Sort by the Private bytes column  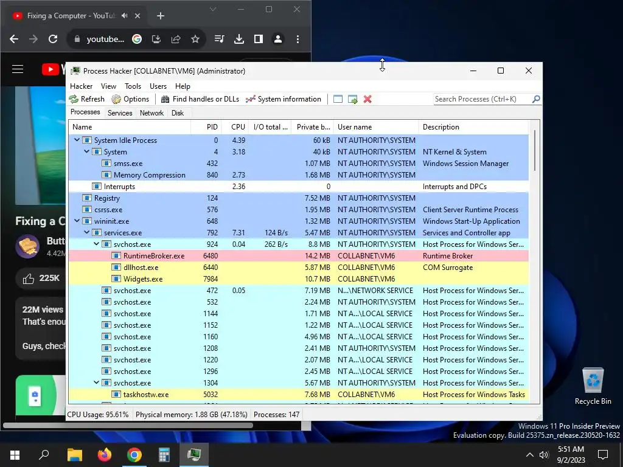(x=313, y=127)
